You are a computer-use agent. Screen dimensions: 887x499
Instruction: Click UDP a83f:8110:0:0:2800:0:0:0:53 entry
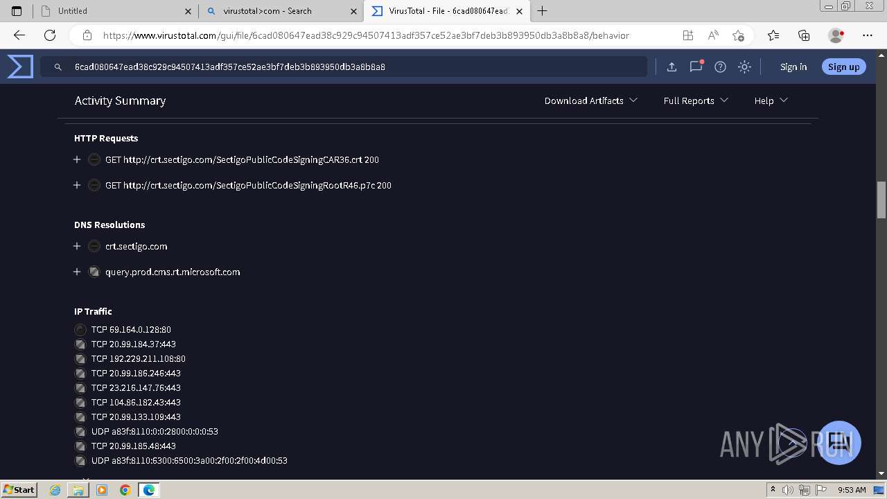click(x=155, y=432)
